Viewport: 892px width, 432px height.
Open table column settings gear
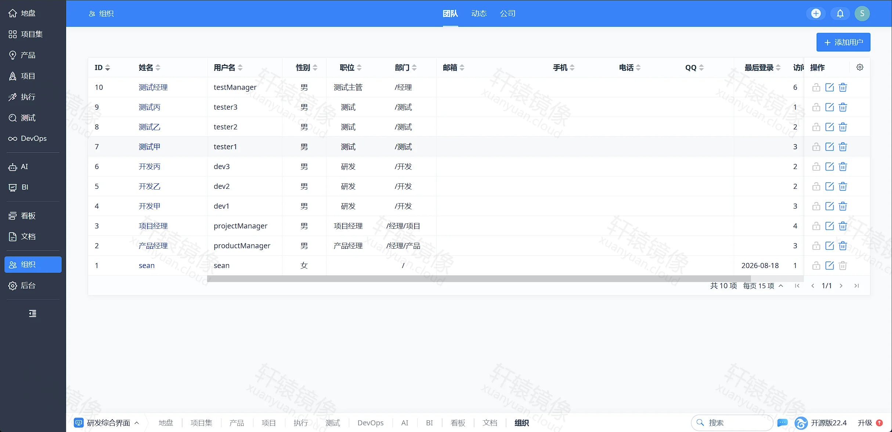click(860, 67)
